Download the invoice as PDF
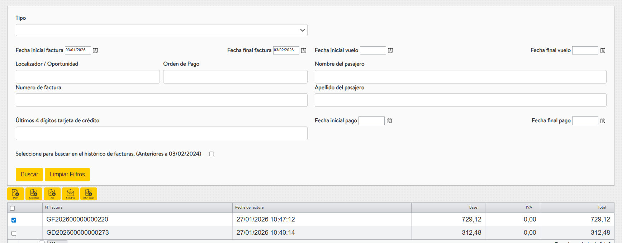Screen dimensions: 622x243 [15, 194]
